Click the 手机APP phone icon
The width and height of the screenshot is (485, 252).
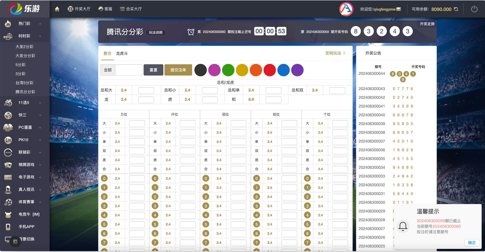pyautogui.click(x=8, y=227)
